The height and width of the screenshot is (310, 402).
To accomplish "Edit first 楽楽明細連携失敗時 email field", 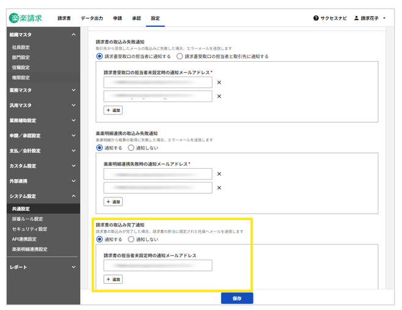I will click(158, 174).
